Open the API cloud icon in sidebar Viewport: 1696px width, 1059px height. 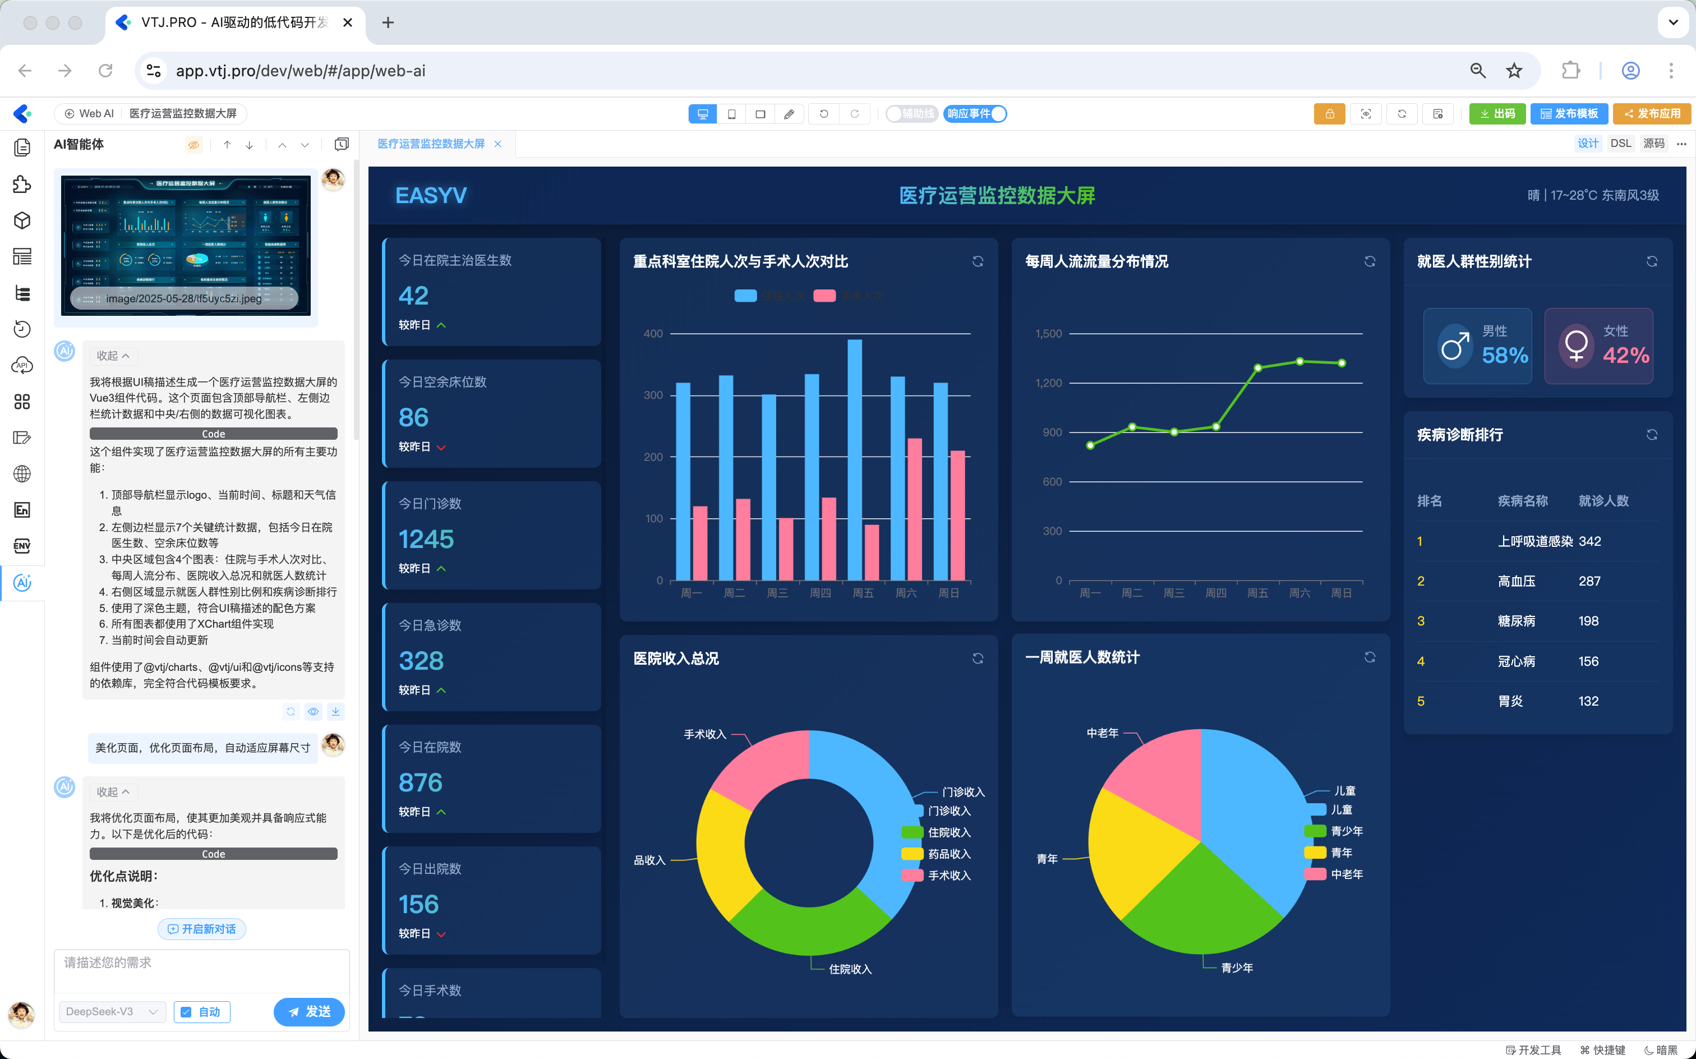coord(22,365)
